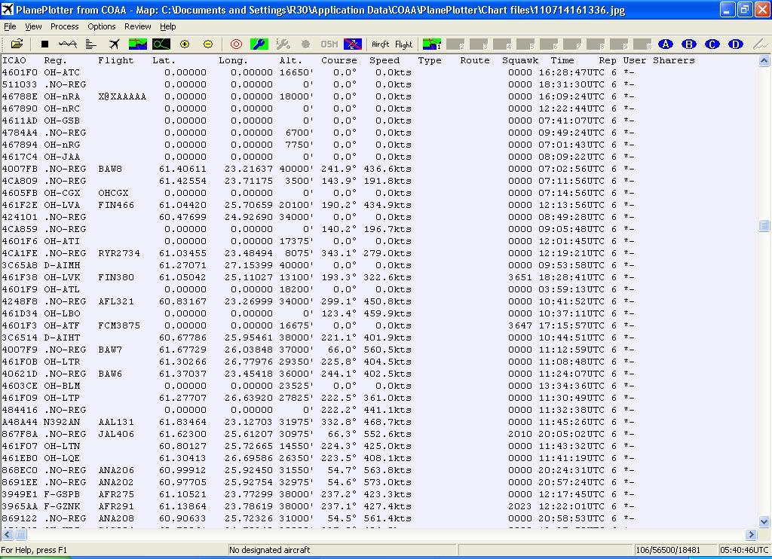Open the Process menu
Screen dimensions: 772x559
(64, 26)
